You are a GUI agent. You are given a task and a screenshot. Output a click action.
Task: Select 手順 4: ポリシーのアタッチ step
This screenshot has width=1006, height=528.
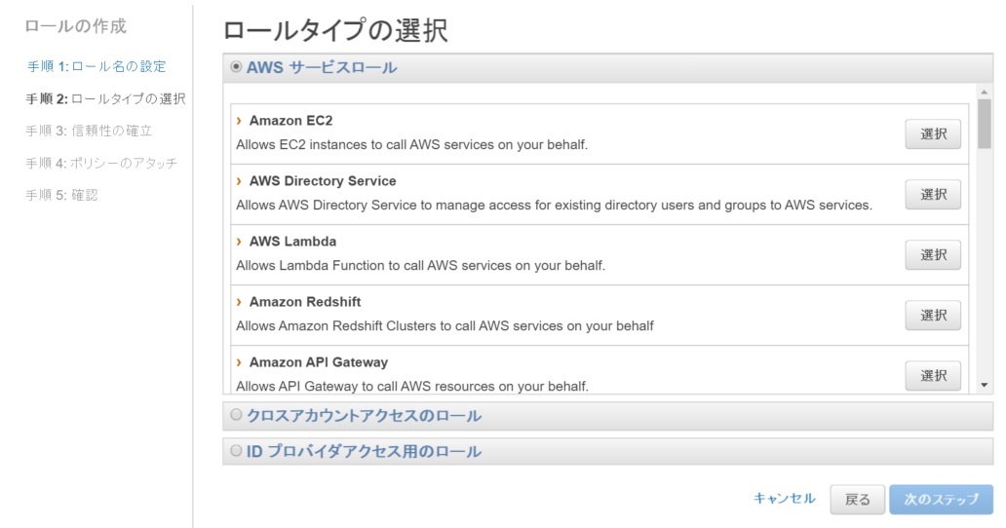point(101,163)
